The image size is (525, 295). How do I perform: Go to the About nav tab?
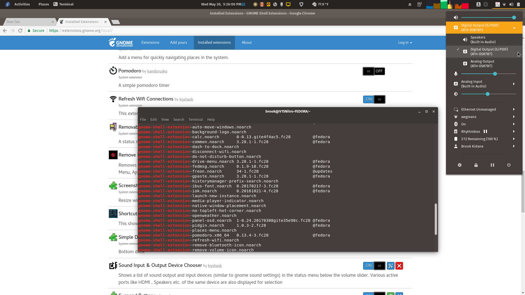[x=247, y=42]
